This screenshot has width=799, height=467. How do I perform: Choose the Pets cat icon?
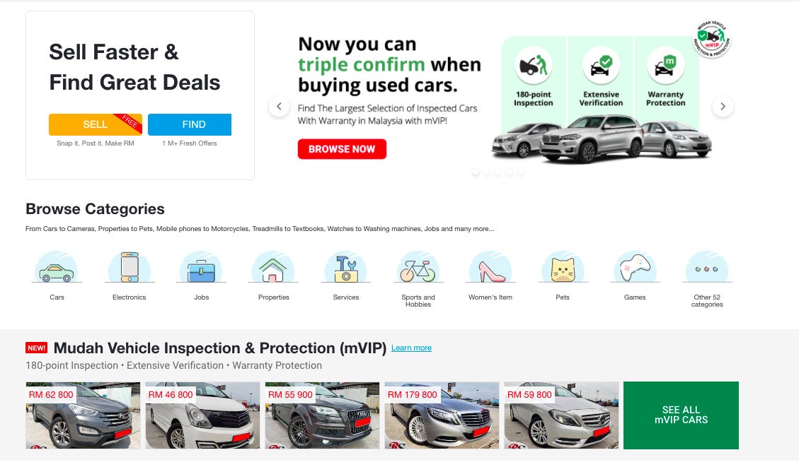click(563, 268)
